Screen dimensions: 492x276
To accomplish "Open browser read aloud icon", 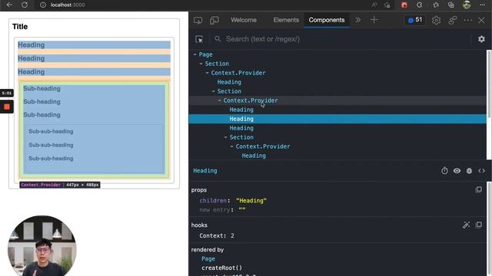I will coord(374,5).
